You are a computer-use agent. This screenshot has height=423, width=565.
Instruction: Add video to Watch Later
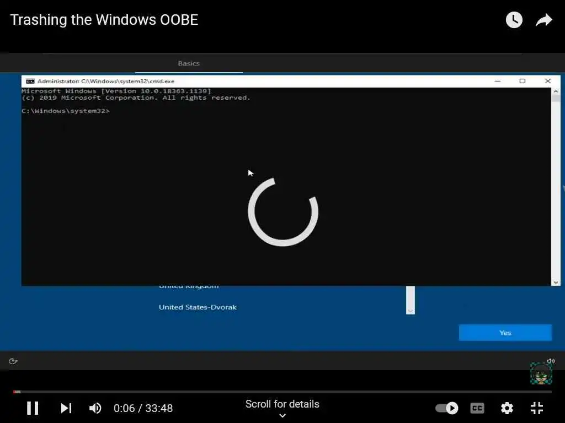tap(514, 20)
